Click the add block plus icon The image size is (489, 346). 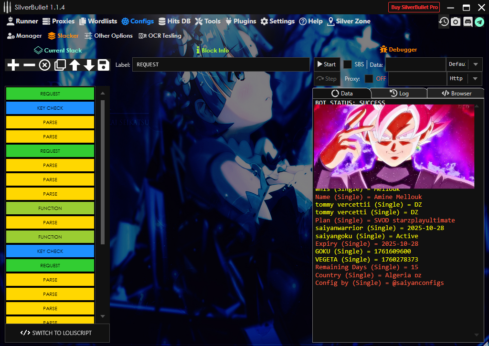click(x=13, y=65)
